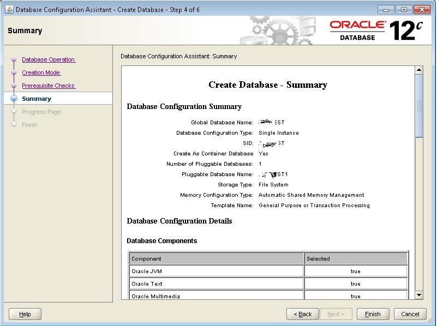437x326 pixels.
Task: Click the scrollbar up arrow
Action: [x=419, y=70]
